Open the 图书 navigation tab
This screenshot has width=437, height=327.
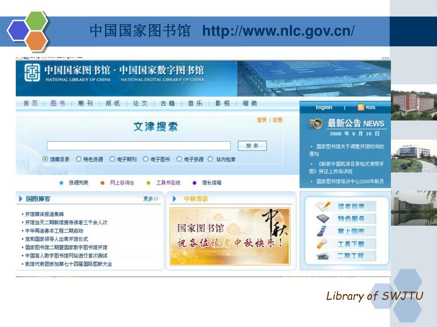[58, 103]
